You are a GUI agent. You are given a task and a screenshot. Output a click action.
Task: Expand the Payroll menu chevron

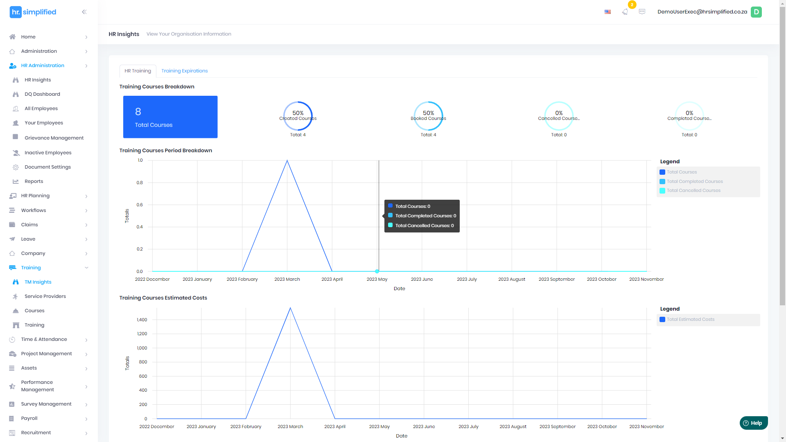click(x=86, y=419)
